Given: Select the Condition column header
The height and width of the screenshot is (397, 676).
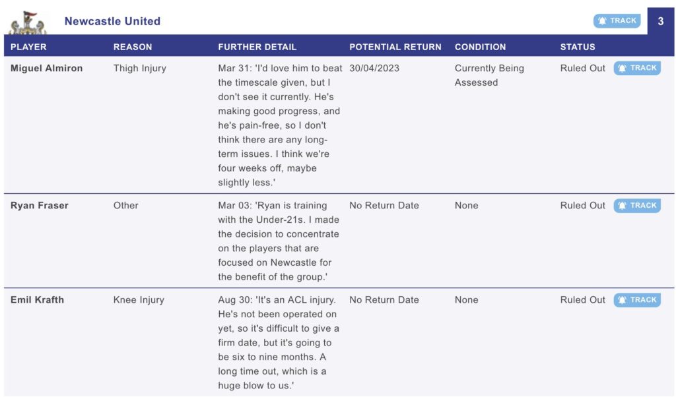Looking at the screenshot, I should click(x=481, y=47).
